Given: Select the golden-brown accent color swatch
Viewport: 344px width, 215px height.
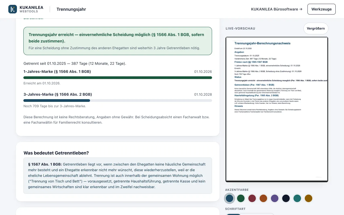Looking at the screenshot, I should (x=309, y=199).
